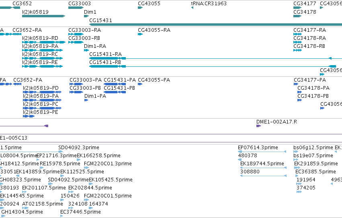Viewport: 342px width, 218px height.
Task: Click protein l(2)k05819-PC
Action: click(x=42, y=108)
